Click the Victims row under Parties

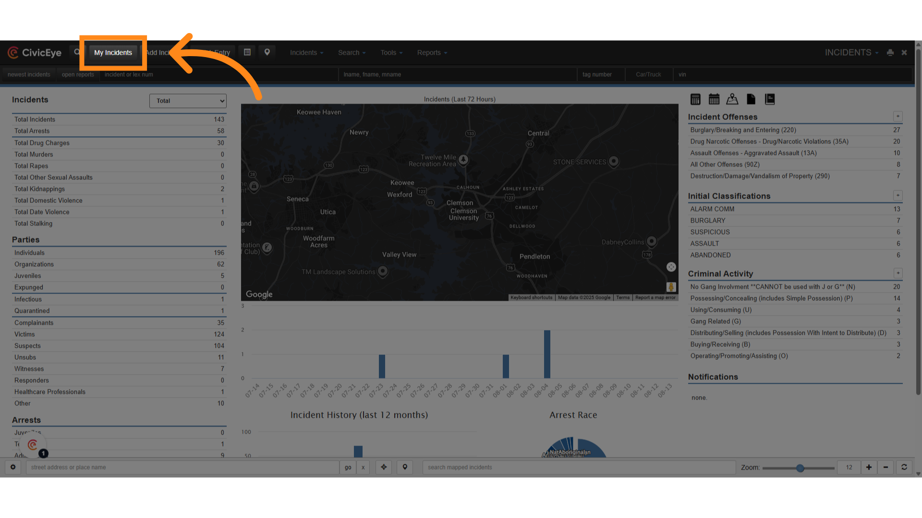[x=119, y=334]
